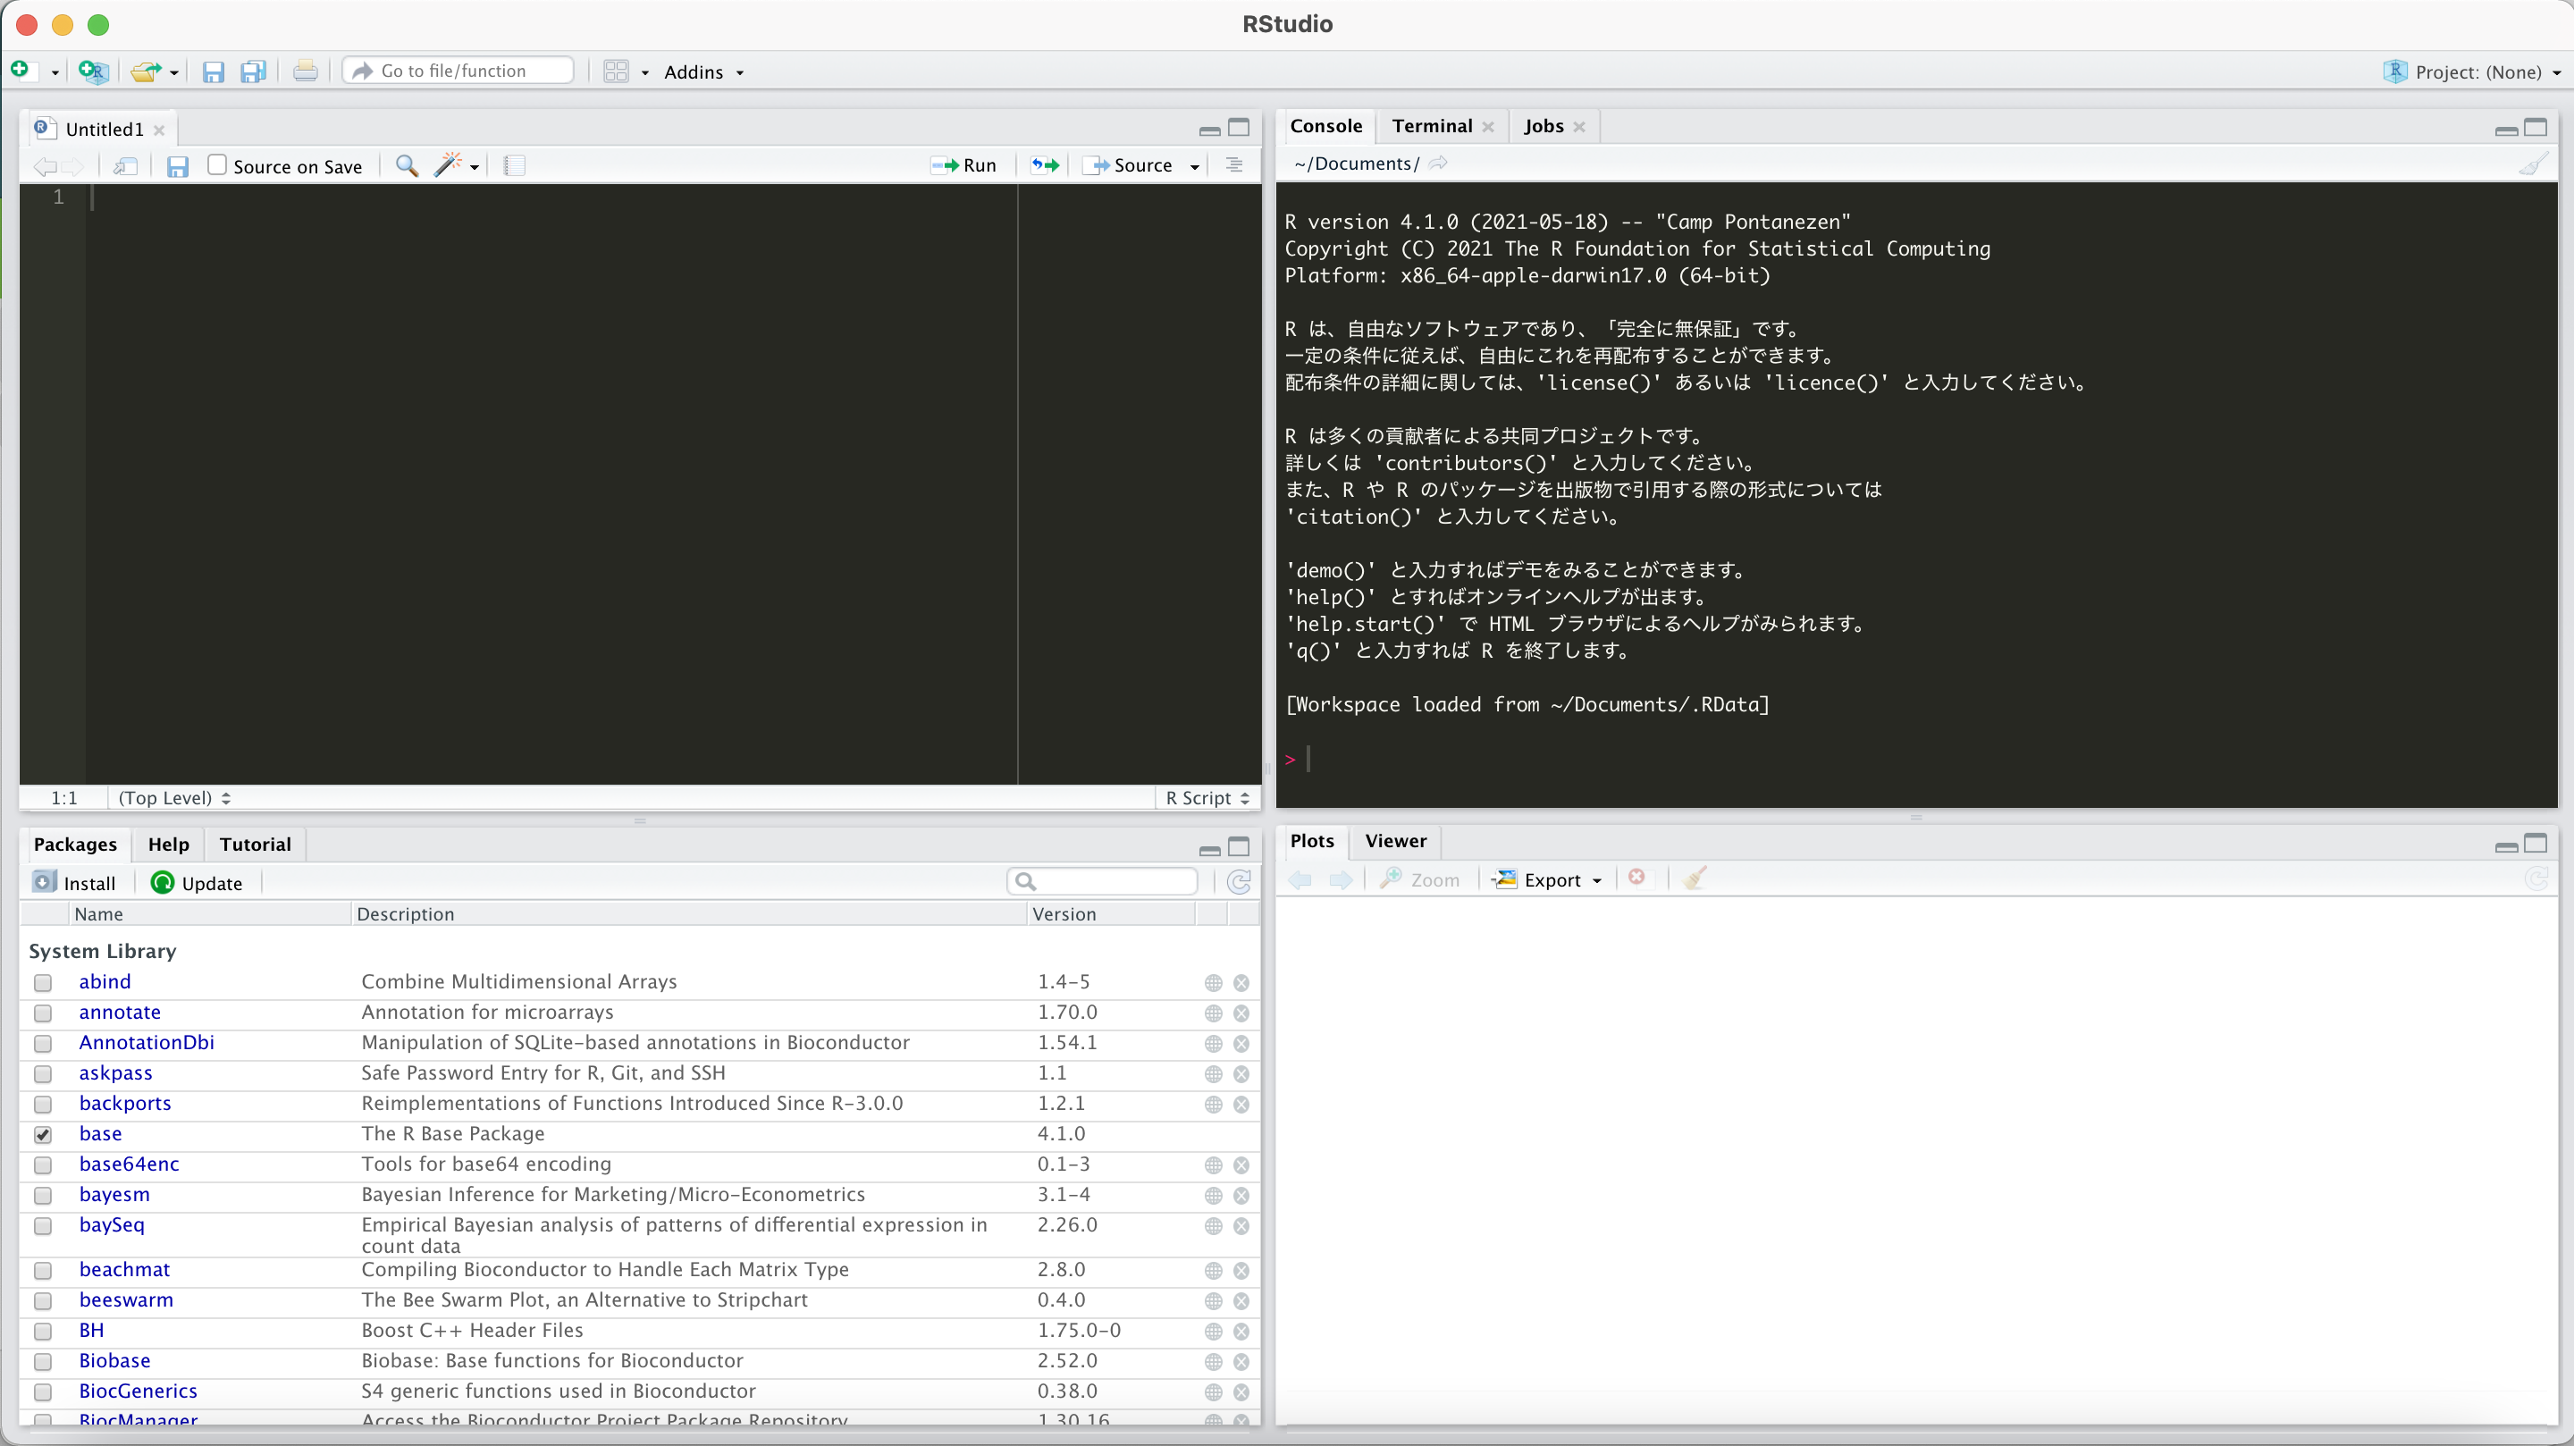Open the bayesm package help link
2574x1446 pixels.
pos(1212,1195)
